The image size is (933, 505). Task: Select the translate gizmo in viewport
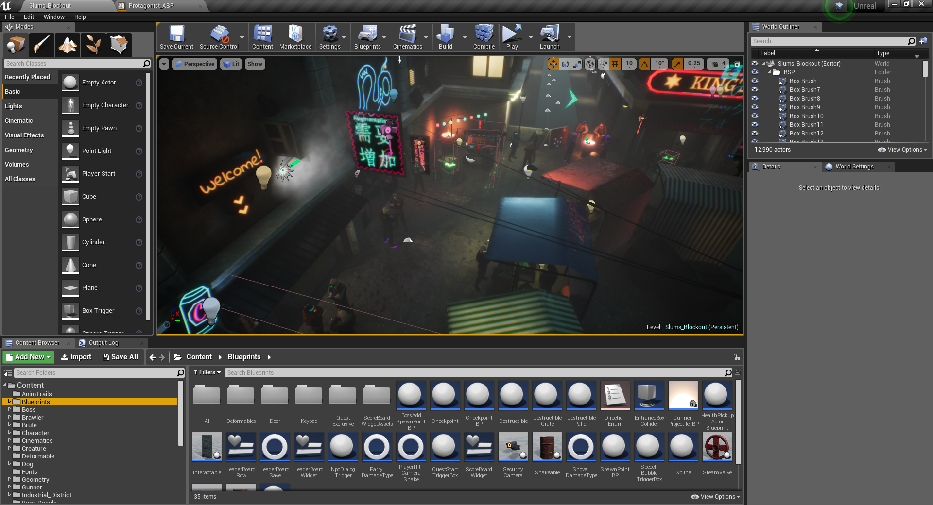(553, 64)
